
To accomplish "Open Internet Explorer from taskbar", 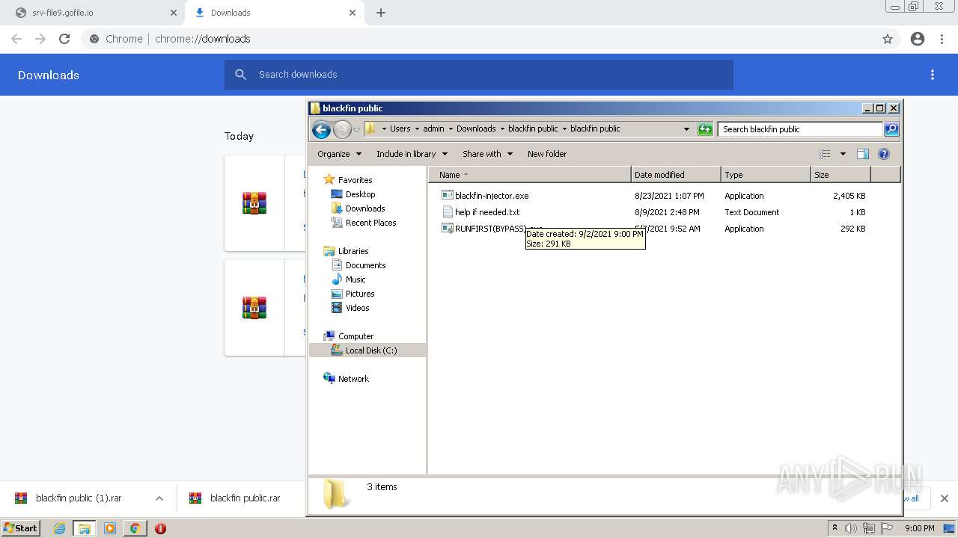I will (60, 528).
